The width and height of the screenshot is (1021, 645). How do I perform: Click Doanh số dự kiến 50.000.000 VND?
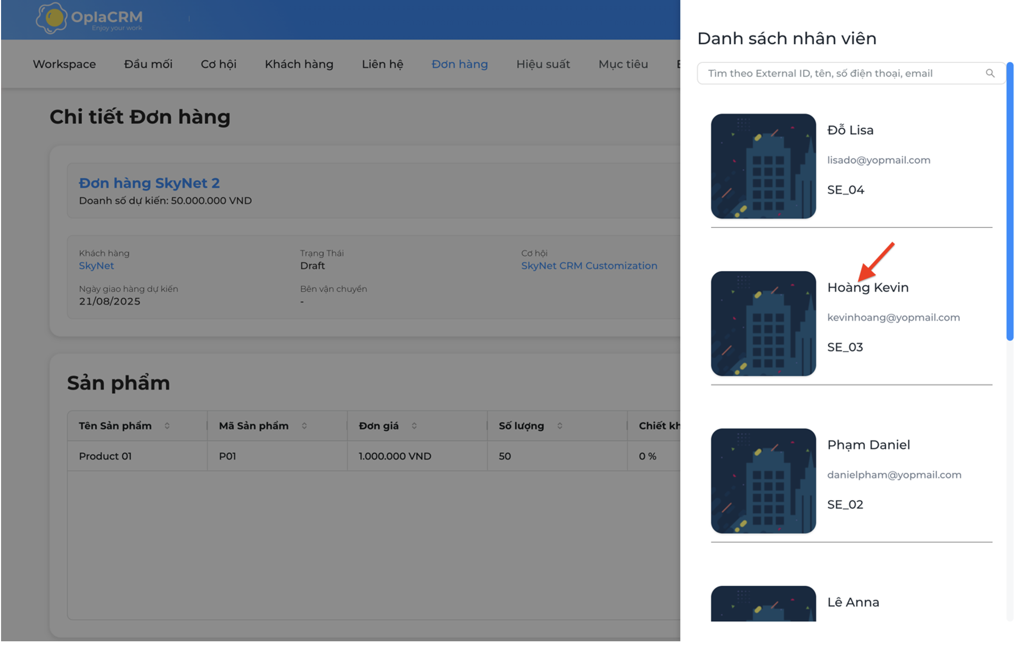click(x=166, y=201)
